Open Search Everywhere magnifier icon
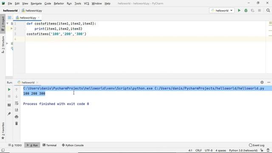272x153 pixels. click(x=268, y=11)
